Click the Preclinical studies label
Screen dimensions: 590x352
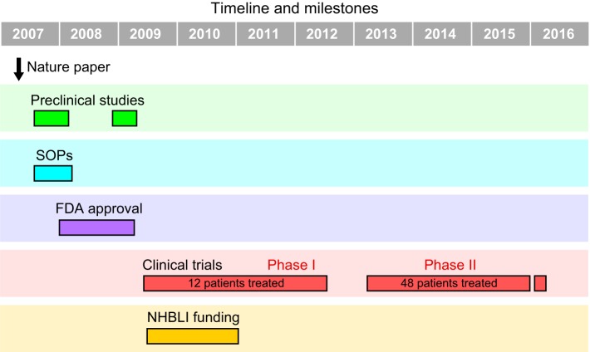[87, 100]
